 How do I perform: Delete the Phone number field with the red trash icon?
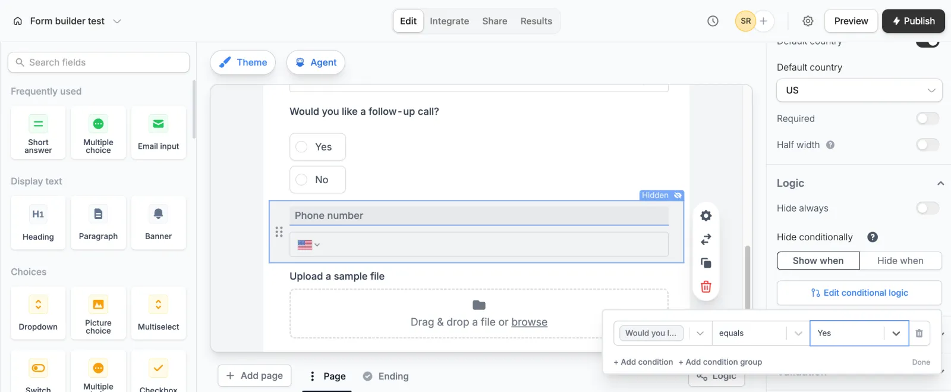(706, 287)
